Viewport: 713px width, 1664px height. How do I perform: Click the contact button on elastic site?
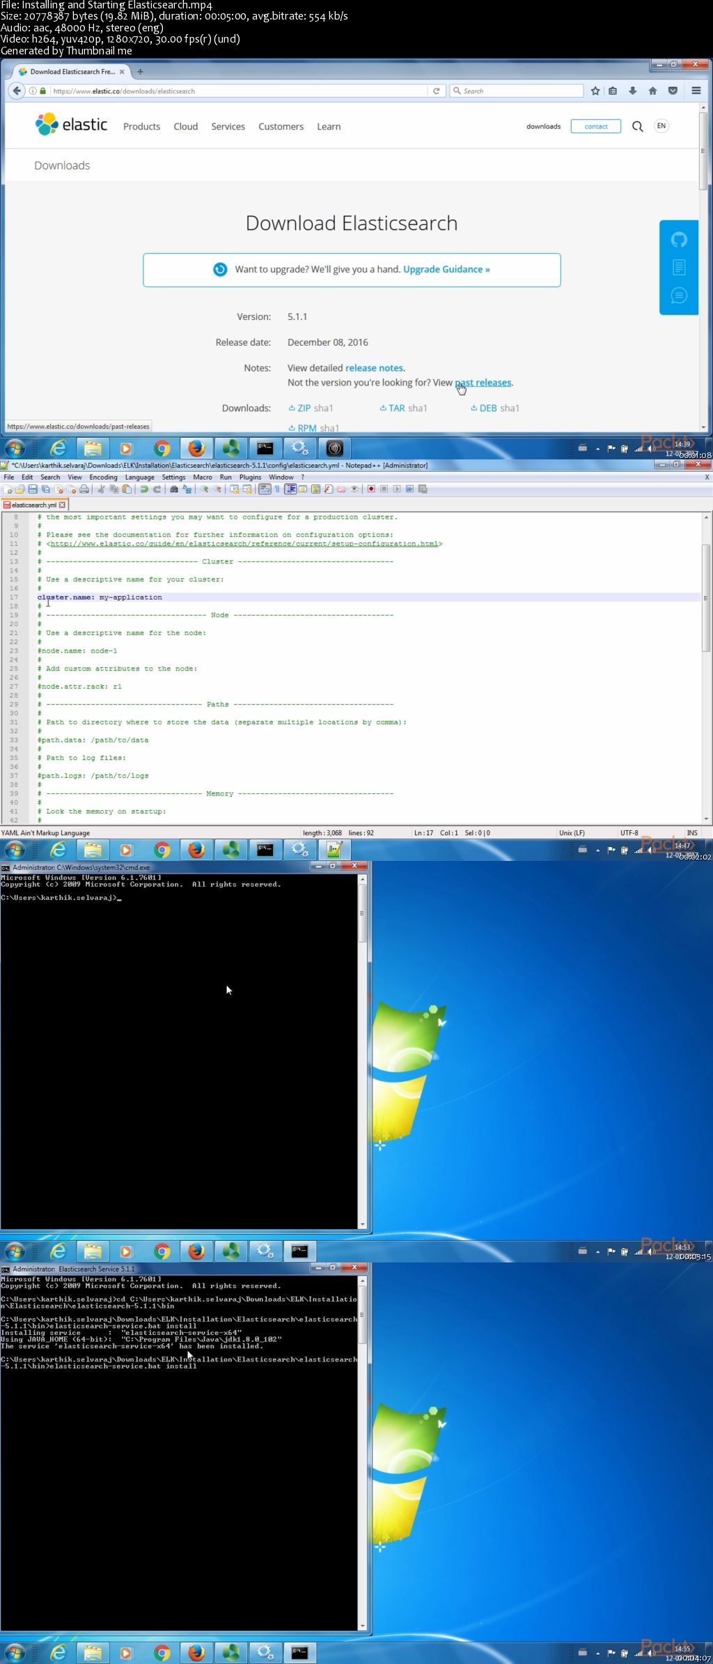pyautogui.click(x=596, y=126)
